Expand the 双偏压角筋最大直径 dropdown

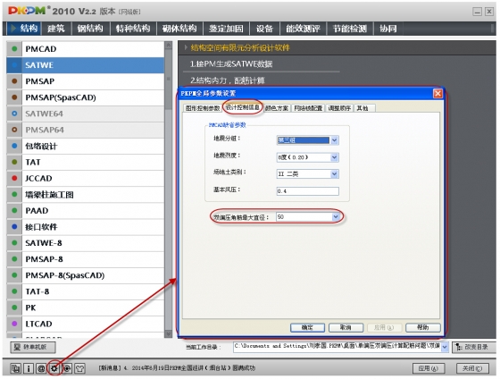336,217
